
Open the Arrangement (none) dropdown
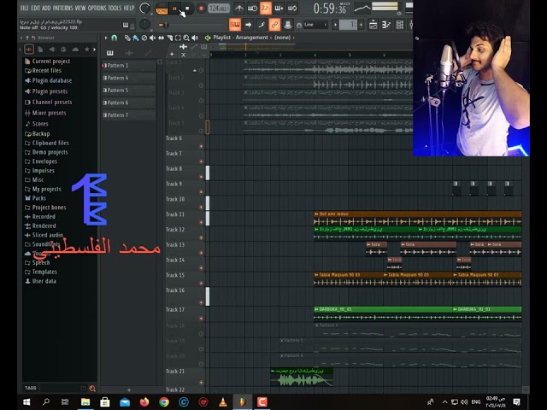283,38
